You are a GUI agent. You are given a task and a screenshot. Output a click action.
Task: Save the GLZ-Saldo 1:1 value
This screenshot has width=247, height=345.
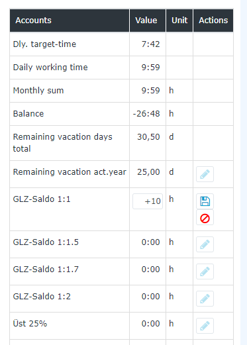(x=205, y=201)
